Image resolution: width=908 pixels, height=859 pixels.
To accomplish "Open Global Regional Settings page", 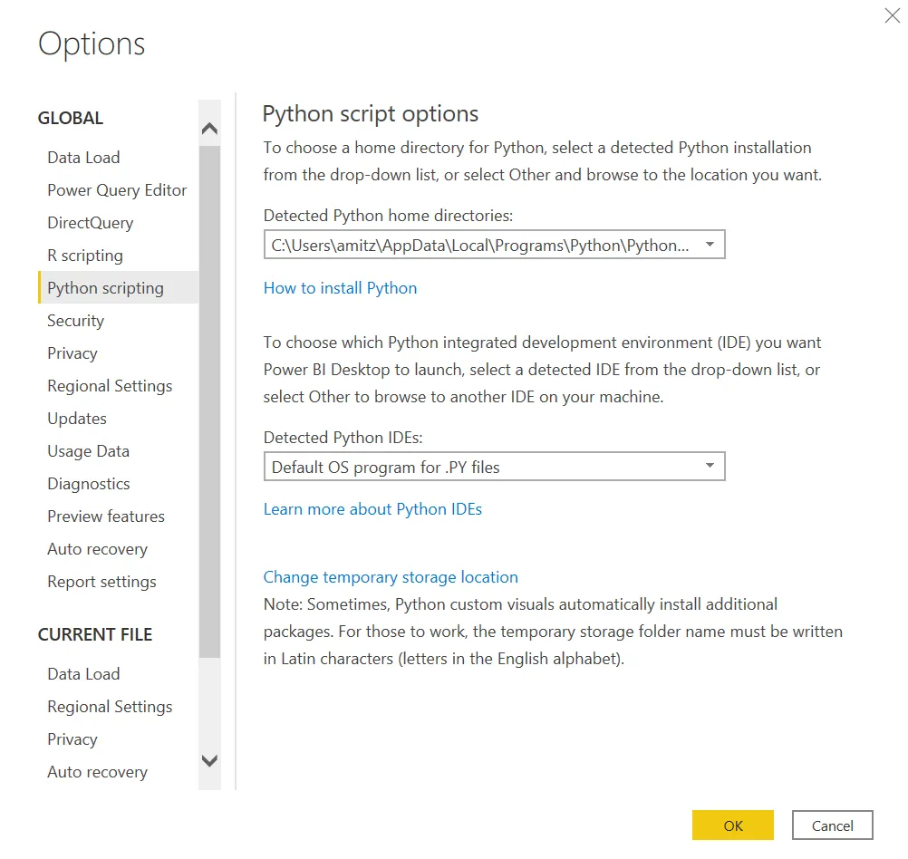I will point(110,386).
